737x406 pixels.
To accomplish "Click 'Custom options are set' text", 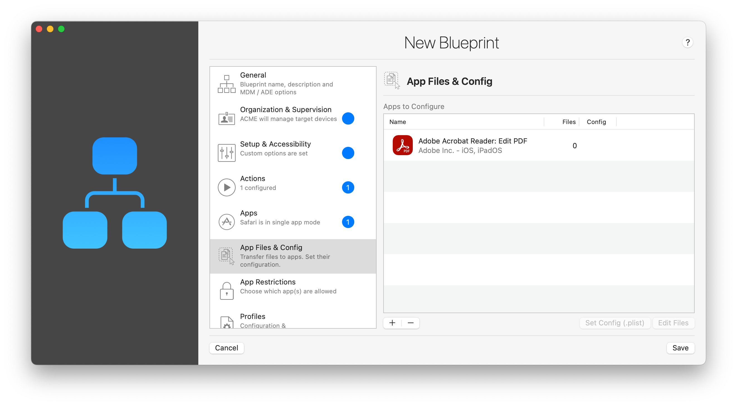I will click(x=274, y=154).
